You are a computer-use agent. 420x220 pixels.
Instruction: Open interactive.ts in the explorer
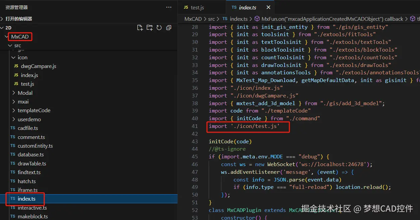32,208
